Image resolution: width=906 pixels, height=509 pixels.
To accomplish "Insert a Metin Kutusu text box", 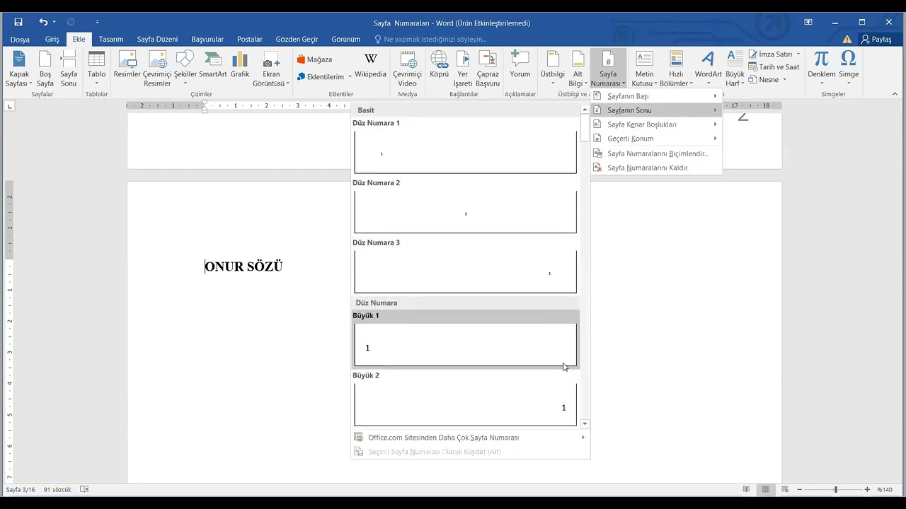I will pyautogui.click(x=644, y=69).
